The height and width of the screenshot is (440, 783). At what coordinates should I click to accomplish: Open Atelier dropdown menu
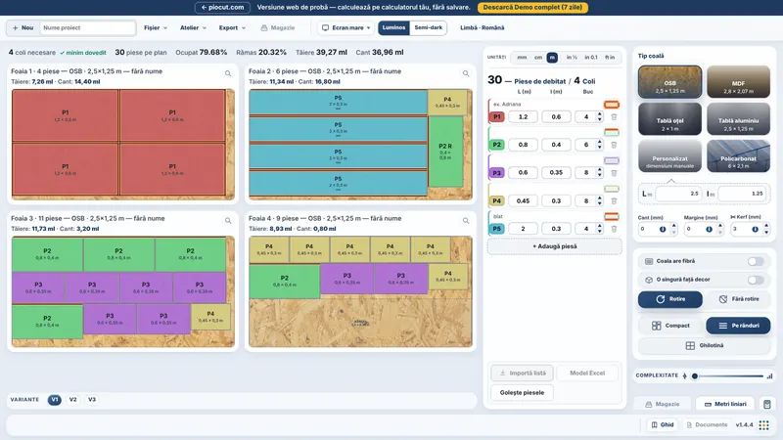point(193,28)
